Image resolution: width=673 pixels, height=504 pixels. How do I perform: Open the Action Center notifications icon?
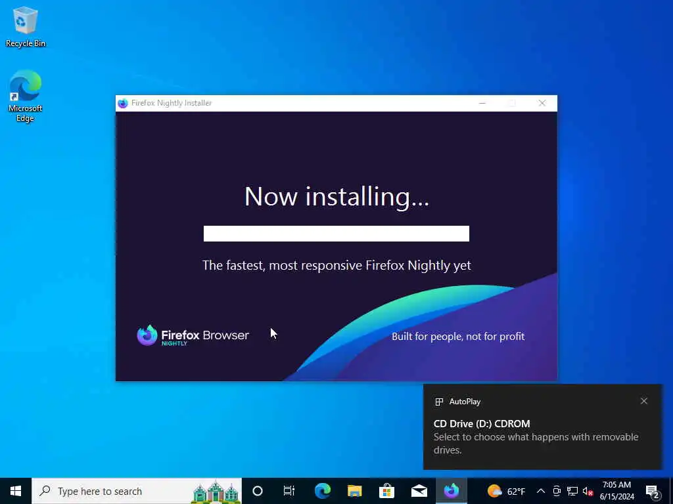pyautogui.click(x=653, y=492)
